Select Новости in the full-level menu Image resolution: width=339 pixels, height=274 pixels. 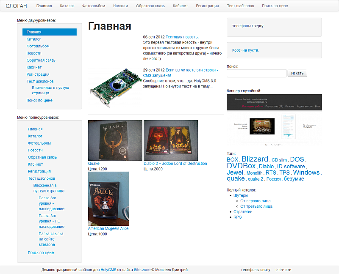pos(35,150)
